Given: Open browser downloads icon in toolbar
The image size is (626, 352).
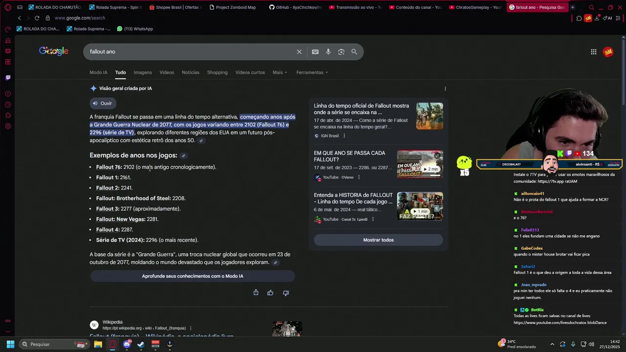Looking at the screenshot, I should tap(597, 18).
